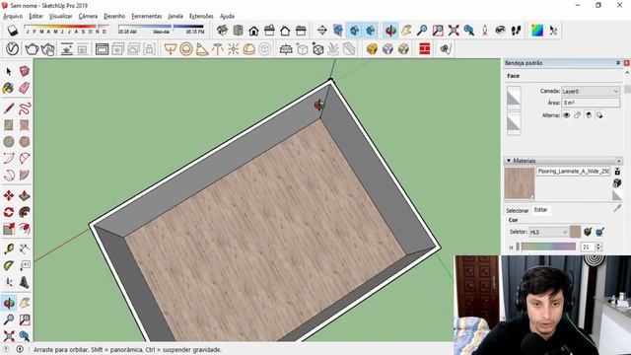The height and width of the screenshot is (355, 631).
Task: Edit the material name field
Action: click(x=573, y=171)
